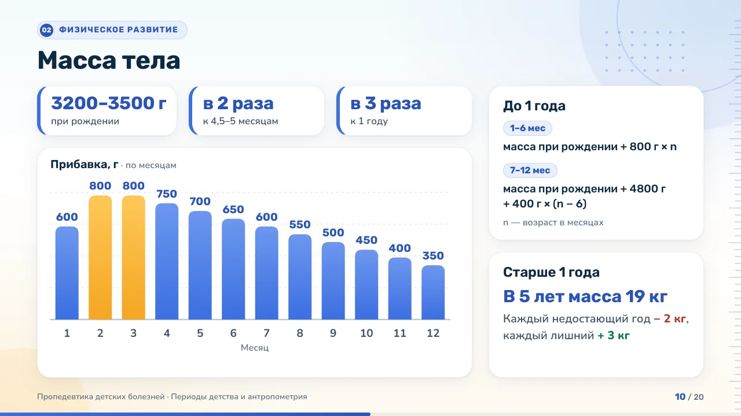Viewport: 741px width, 416px height.
Task: Click the orange bar for month 3
Action: pos(134,257)
